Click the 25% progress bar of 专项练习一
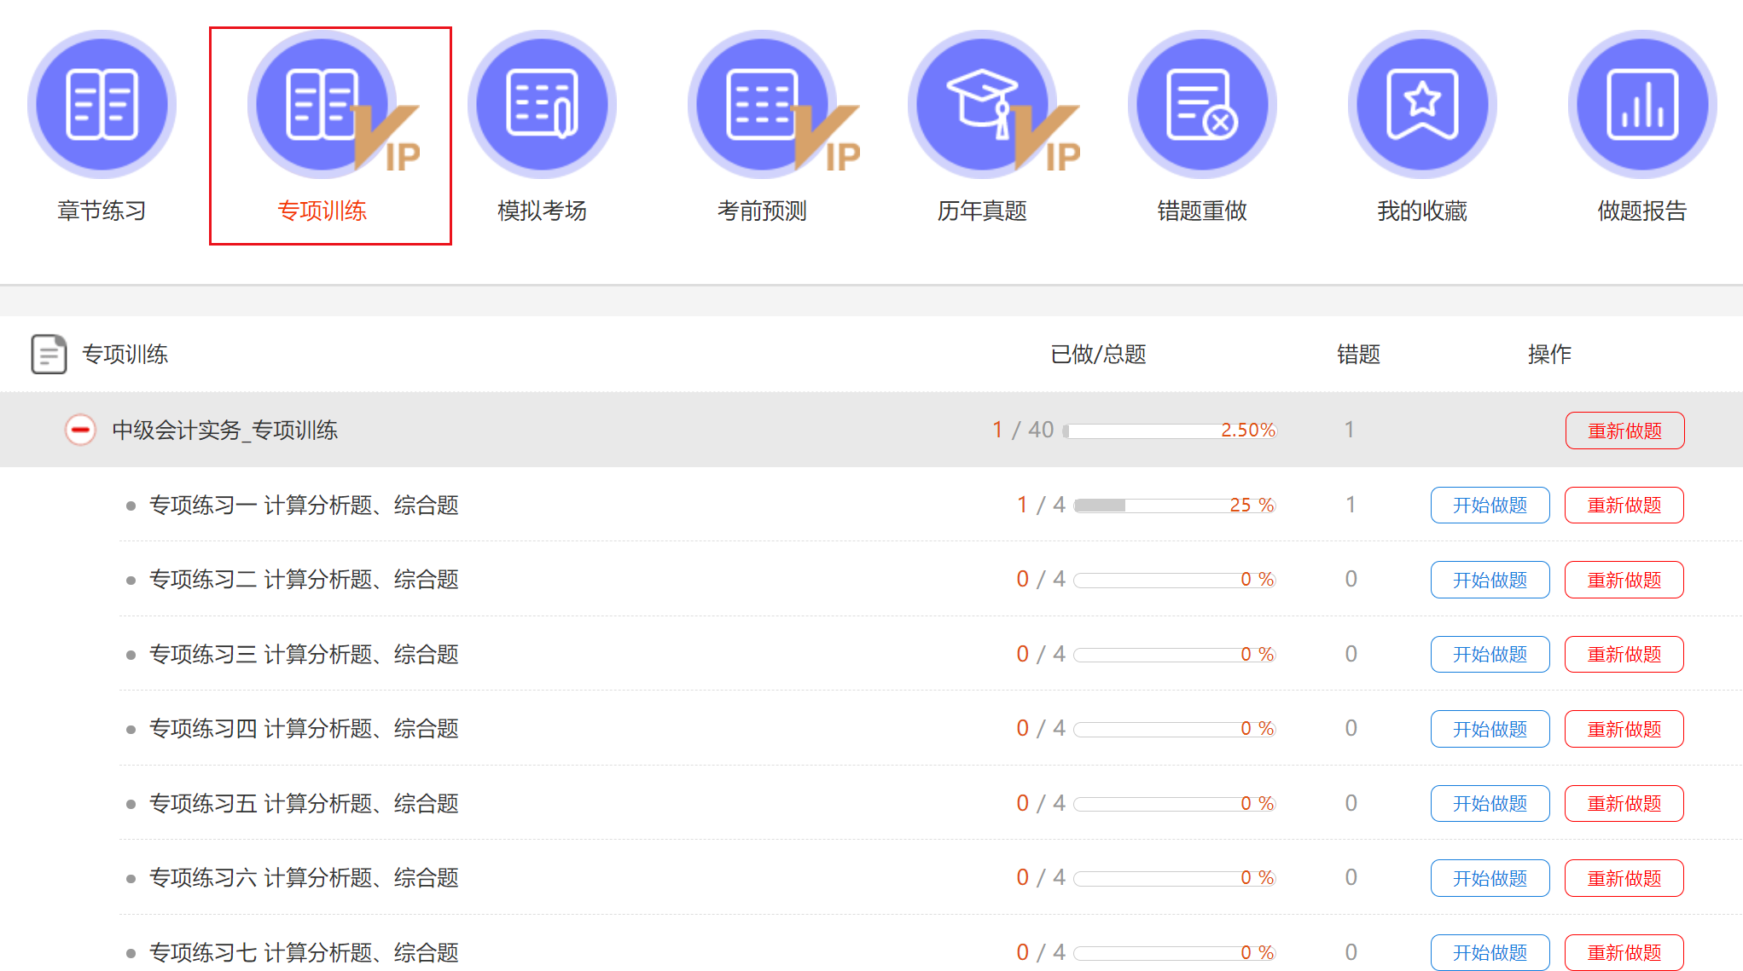1743x971 pixels. coord(1173,506)
